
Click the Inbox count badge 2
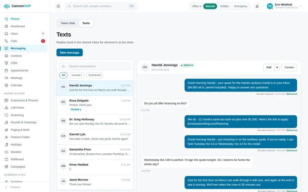(43, 33)
